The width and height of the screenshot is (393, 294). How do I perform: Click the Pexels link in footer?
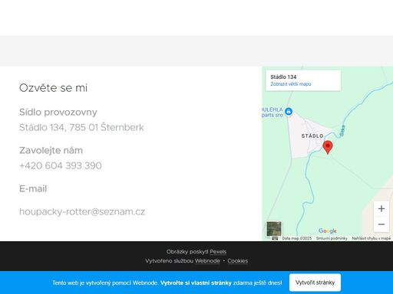pyautogui.click(x=218, y=252)
